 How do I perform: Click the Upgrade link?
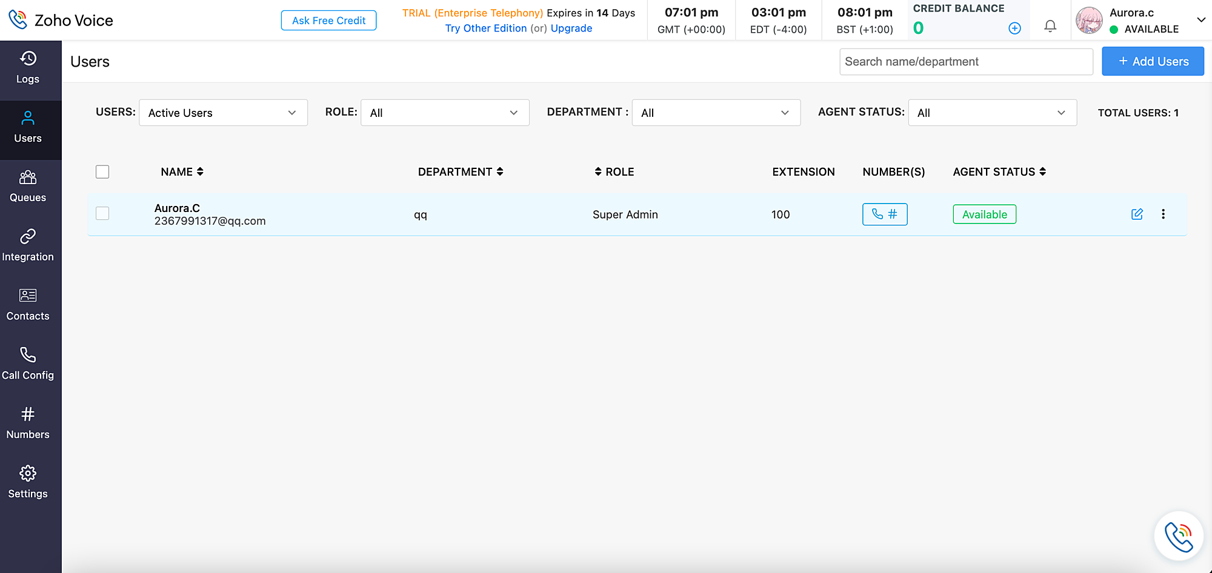[x=571, y=28]
